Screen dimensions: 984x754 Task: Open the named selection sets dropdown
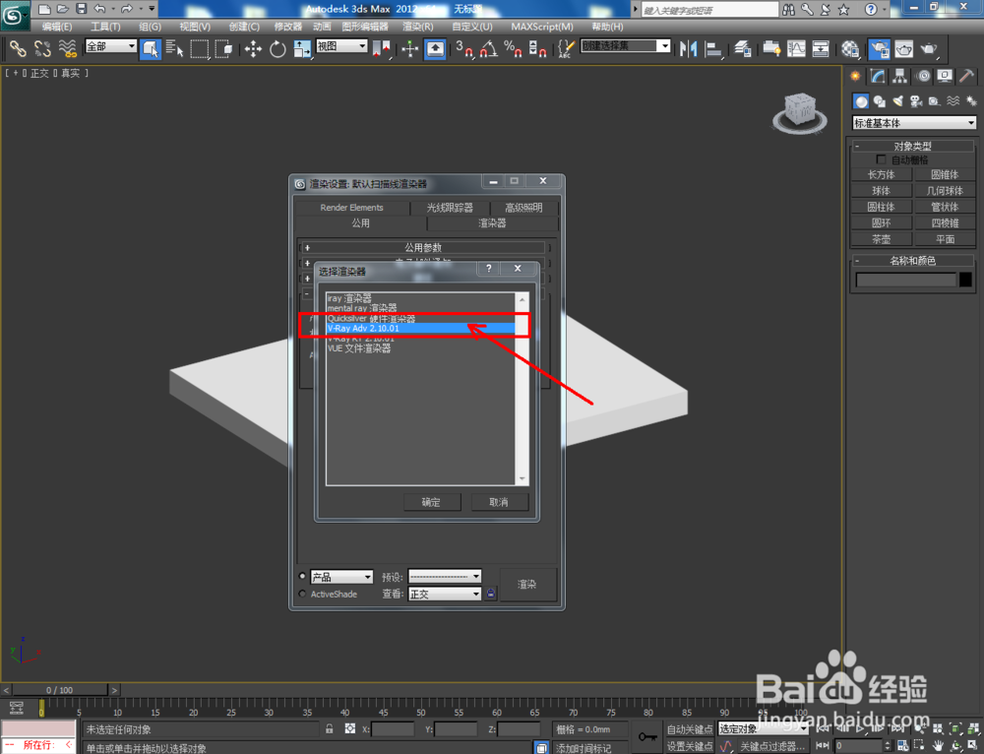pyautogui.click(x=625, y=46)
